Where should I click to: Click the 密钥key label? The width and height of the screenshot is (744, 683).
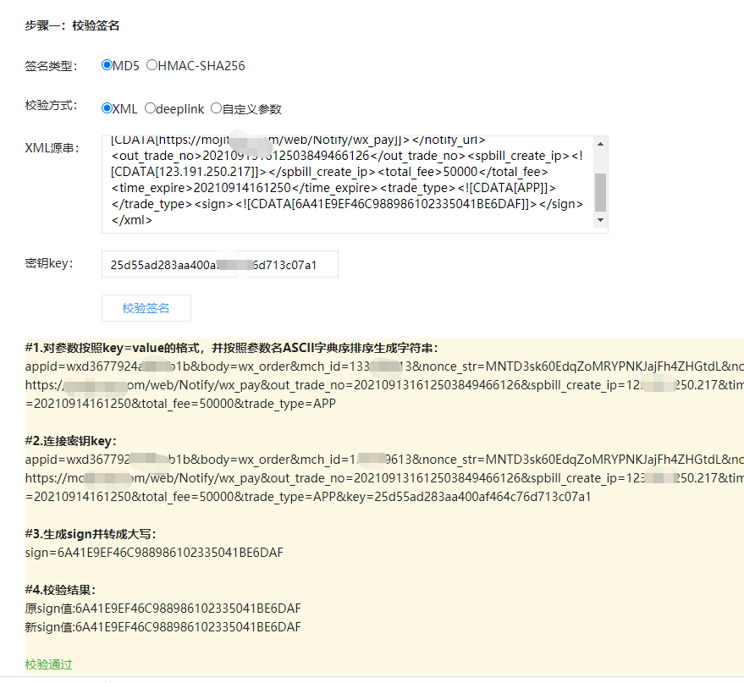(49, 263)
